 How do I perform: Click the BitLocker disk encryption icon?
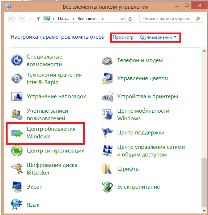tap(17, 169)
